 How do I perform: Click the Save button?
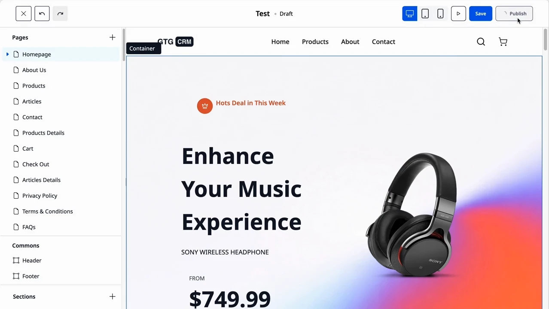[x=481, y=14]
